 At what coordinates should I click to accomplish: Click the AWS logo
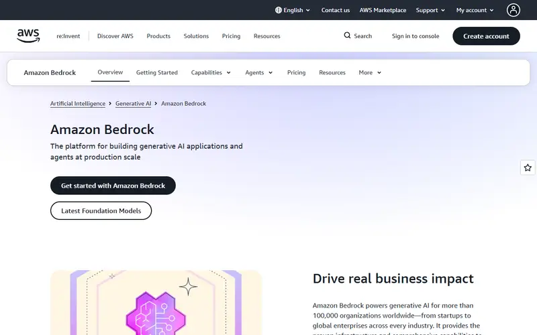click(x=28, y=36)
